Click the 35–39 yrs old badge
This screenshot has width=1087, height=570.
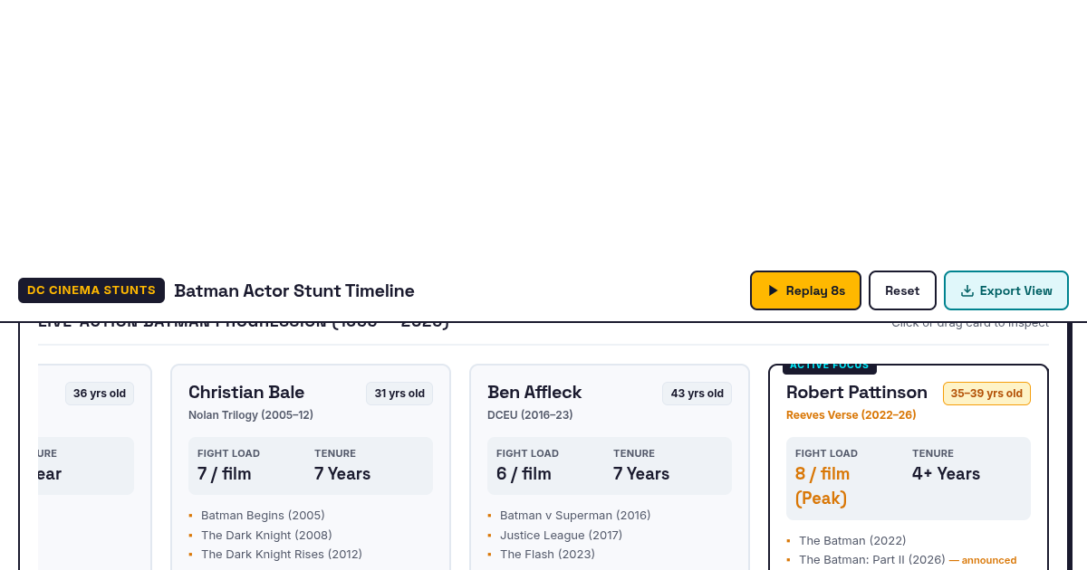coord(986,394)
